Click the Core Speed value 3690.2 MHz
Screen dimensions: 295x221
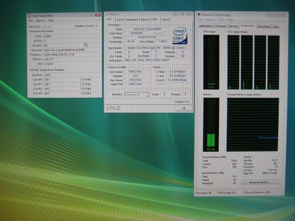135,71
